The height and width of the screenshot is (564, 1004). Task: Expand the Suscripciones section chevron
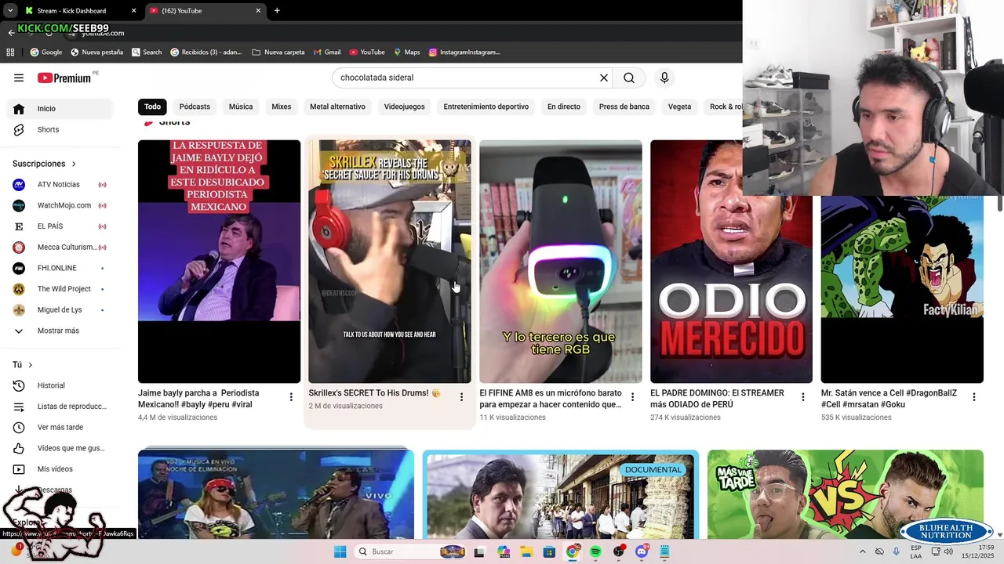tap(74, 164)
